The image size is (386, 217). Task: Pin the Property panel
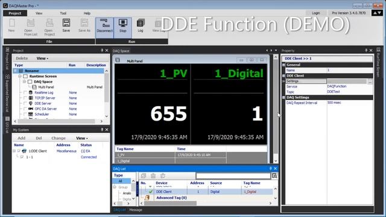coord(366,50)
